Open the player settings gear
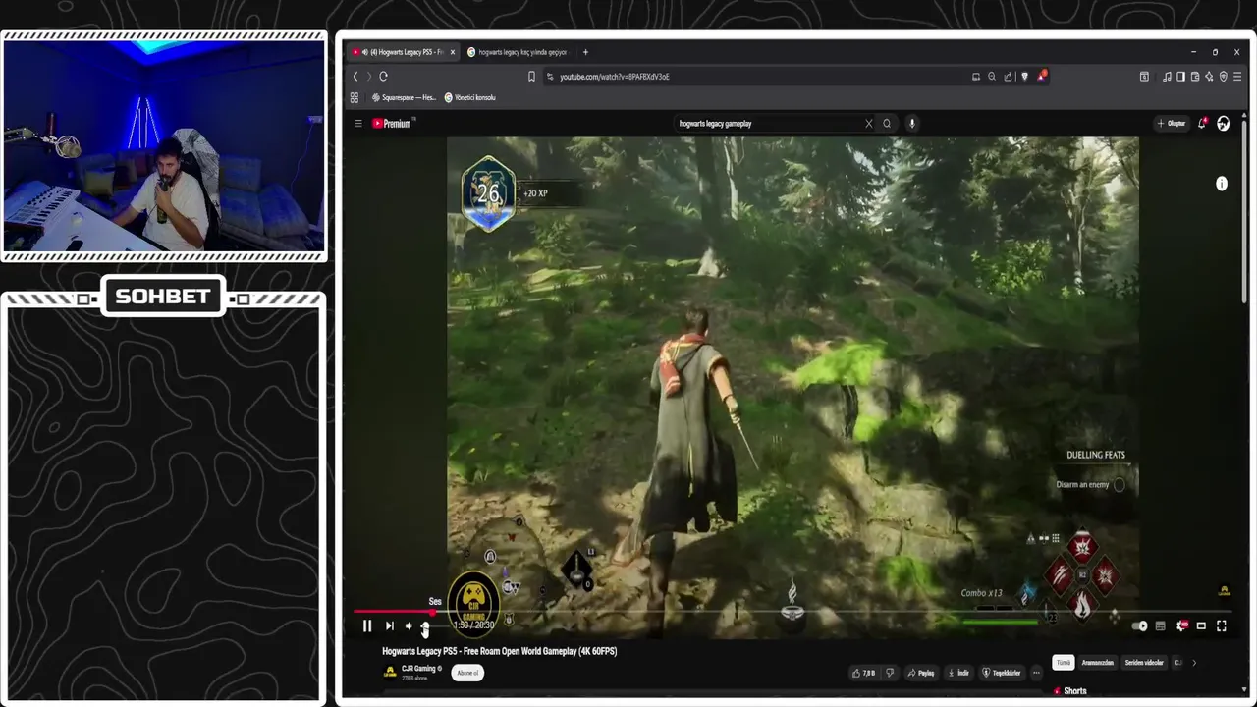This screenshot has width=1257, height=707. [1181, 625]
